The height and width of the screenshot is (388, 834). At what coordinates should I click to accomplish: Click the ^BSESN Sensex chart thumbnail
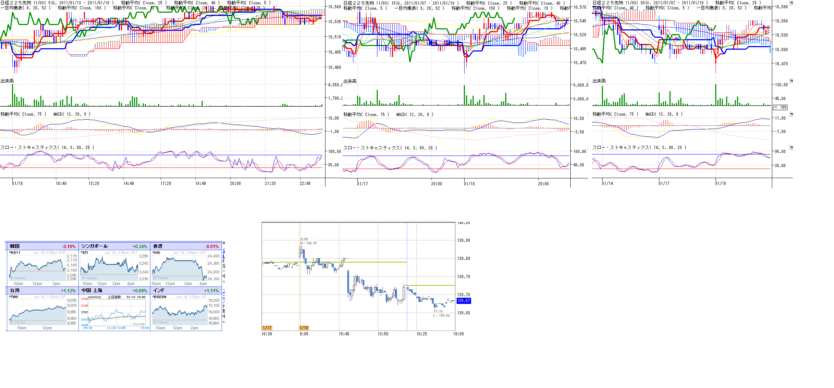click(179, 312)
